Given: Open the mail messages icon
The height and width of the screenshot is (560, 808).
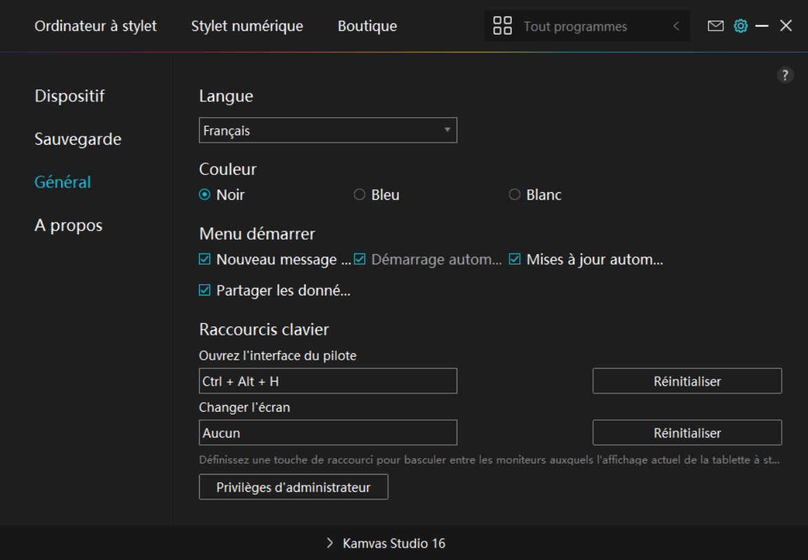Looking at the screenshot, I should point(716,26).
